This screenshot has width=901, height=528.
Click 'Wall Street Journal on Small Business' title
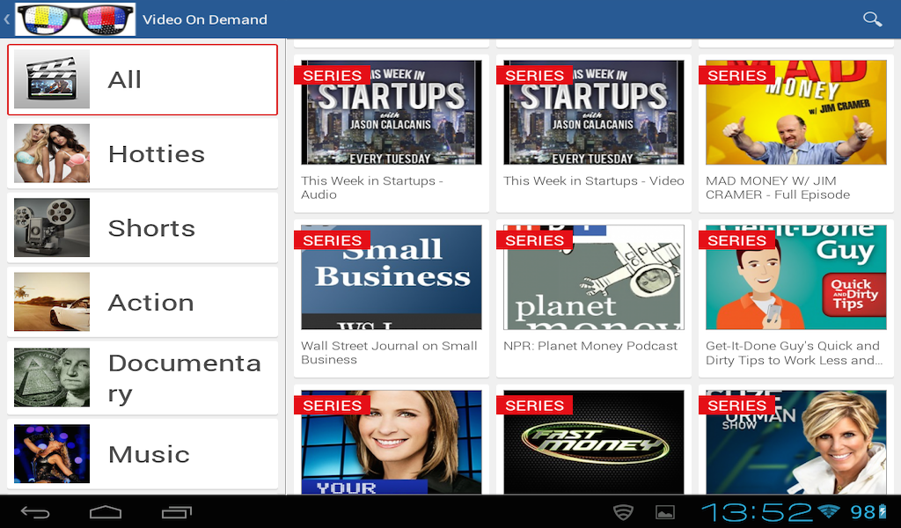pos(389,352)
